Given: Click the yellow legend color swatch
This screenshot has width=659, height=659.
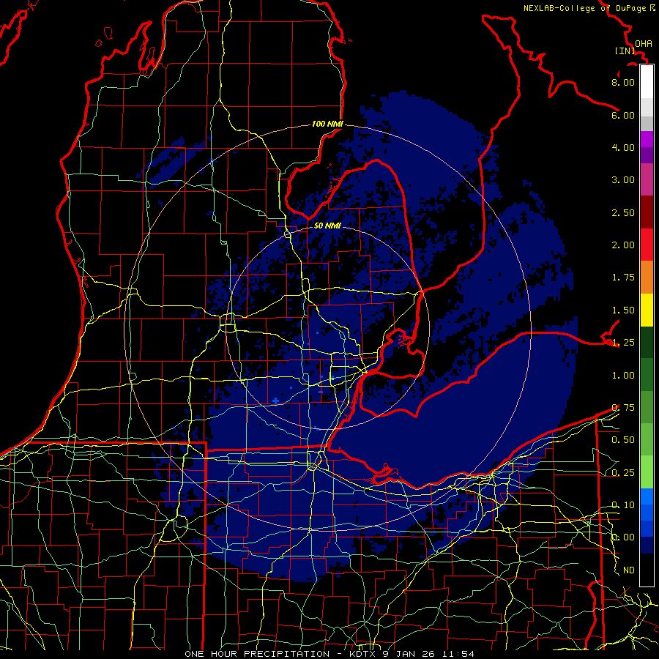Looking at the screenshot, I should click(x=647, y=310).
